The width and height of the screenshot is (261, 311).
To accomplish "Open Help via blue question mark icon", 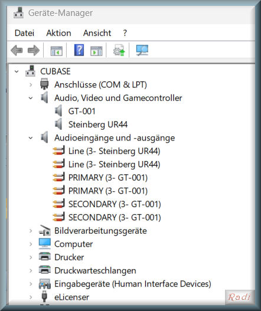I will click(79, 50).
